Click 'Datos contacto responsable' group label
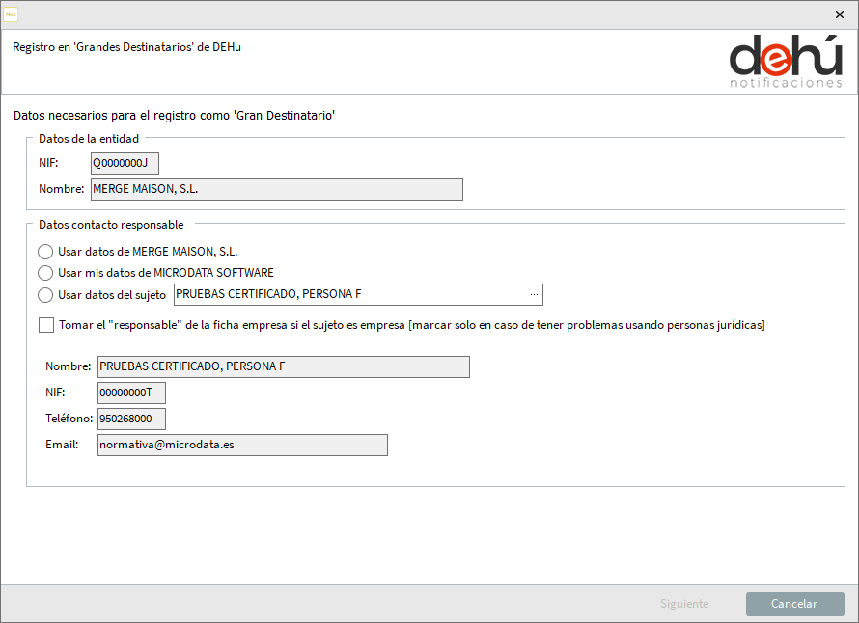Viewport: 859px width, 623px height. click(x=111, y=225)
